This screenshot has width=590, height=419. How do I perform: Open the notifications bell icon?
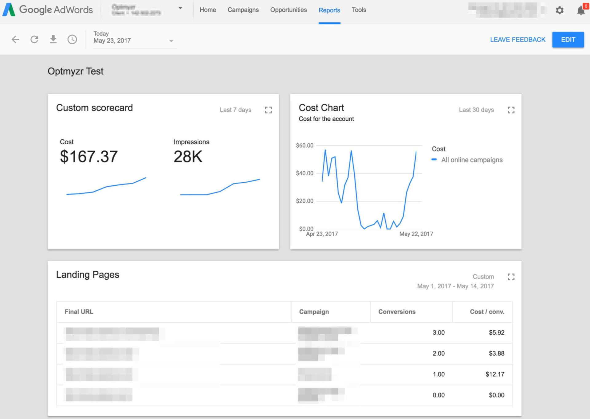580,10
